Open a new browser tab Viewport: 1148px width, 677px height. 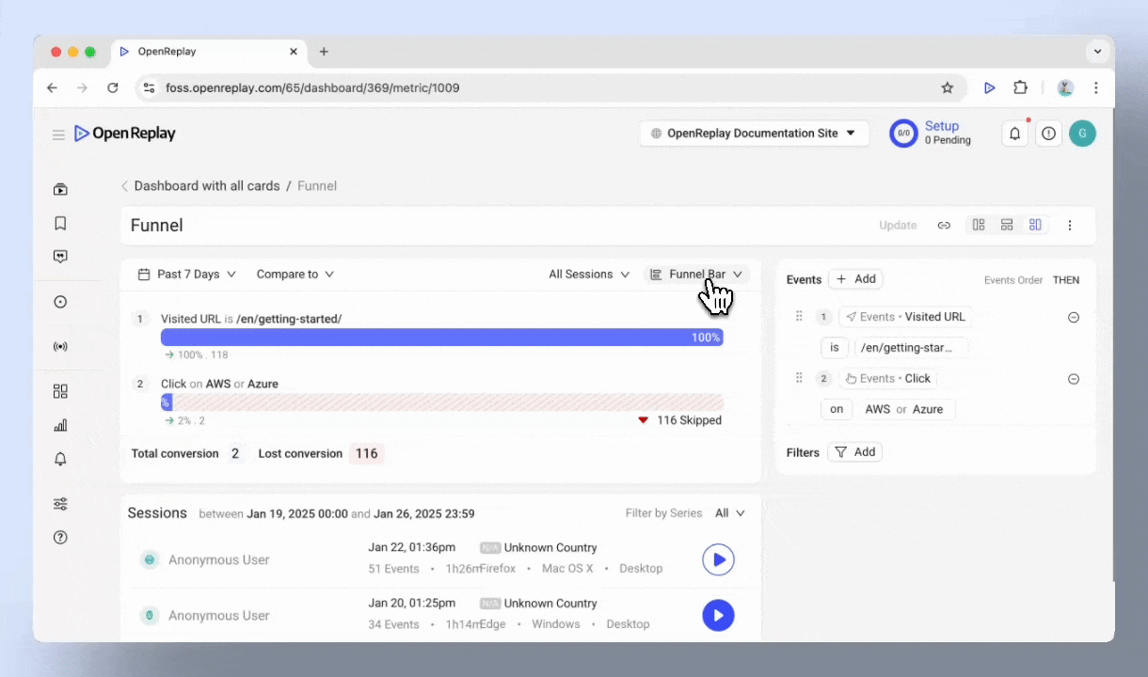point(324,52)
